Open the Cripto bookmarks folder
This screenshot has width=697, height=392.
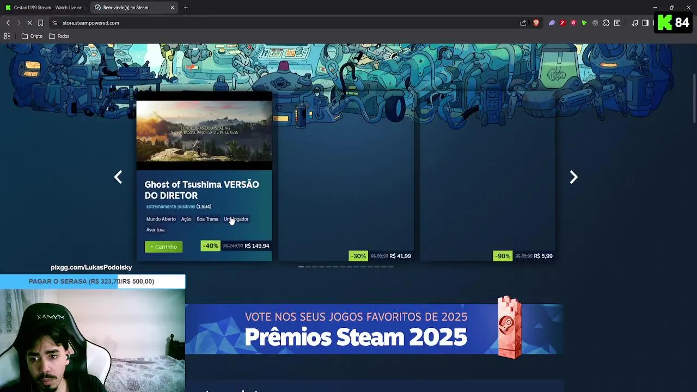pyautogui.click(x=32, y=36)
